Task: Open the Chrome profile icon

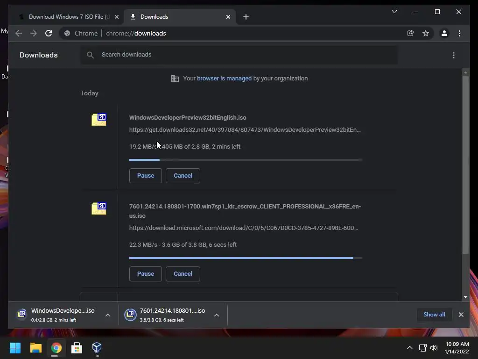Action: [x=444, y=33]
